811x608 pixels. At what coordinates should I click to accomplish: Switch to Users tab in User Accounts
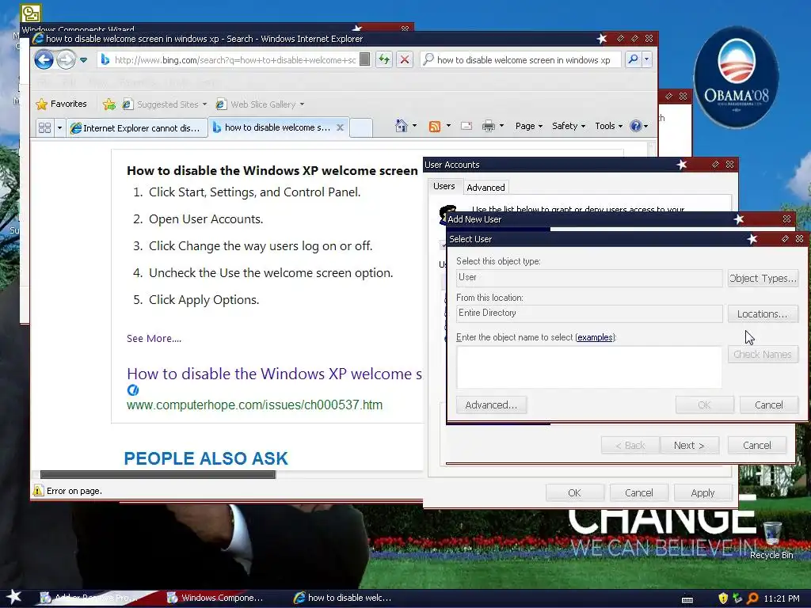pos(444,186)
